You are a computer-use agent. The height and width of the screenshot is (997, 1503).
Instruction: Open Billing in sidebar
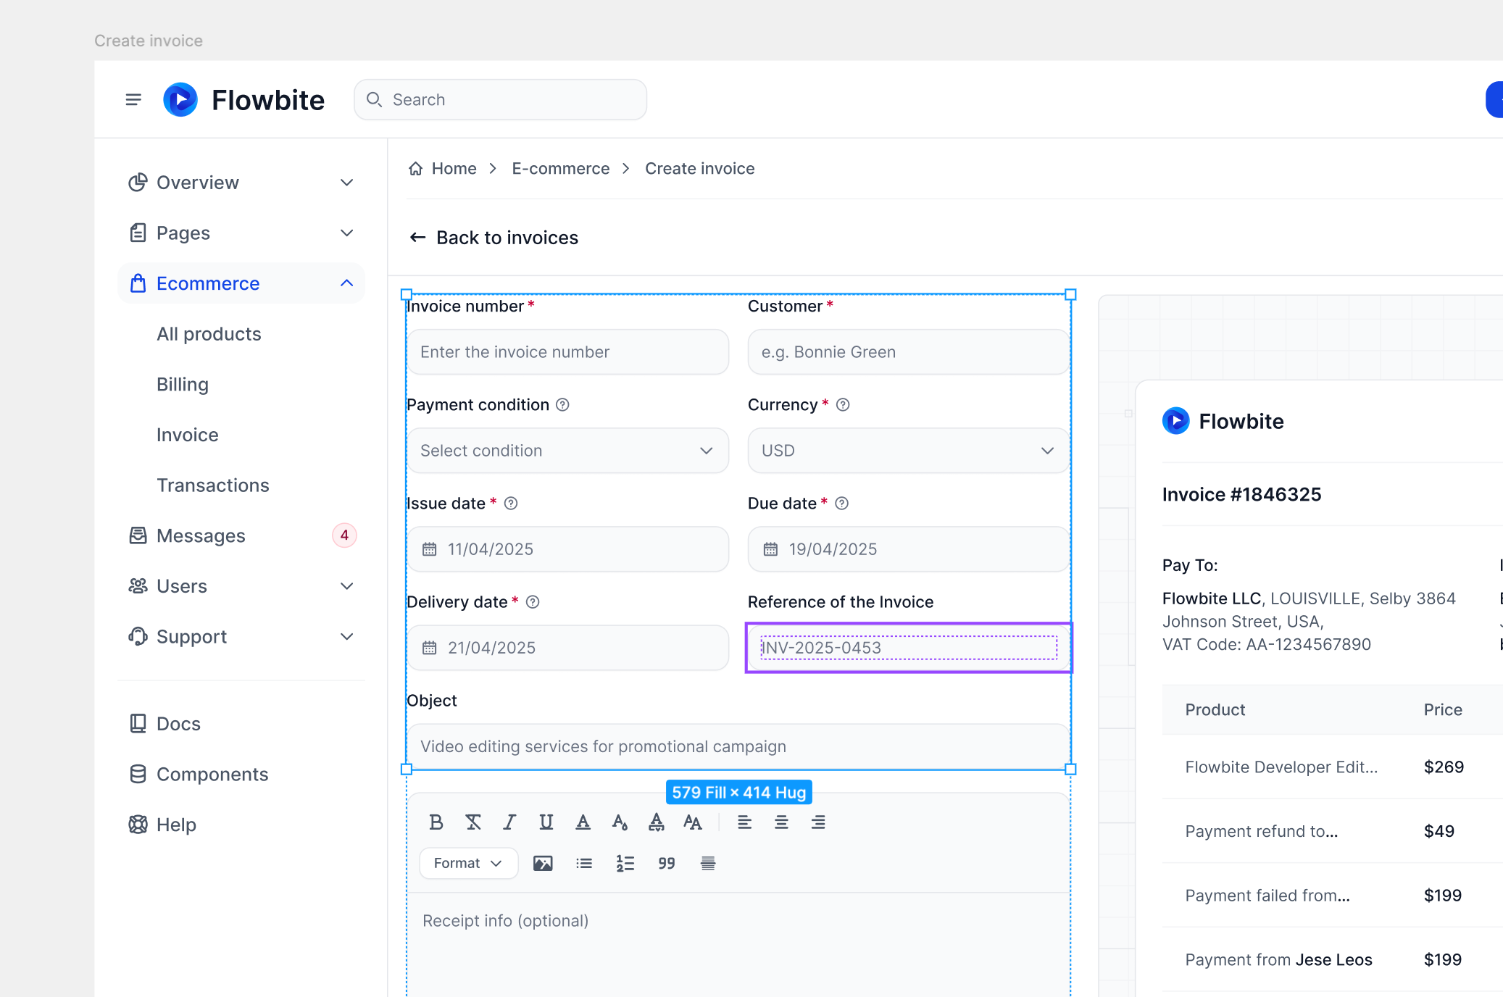coord(183,384)
